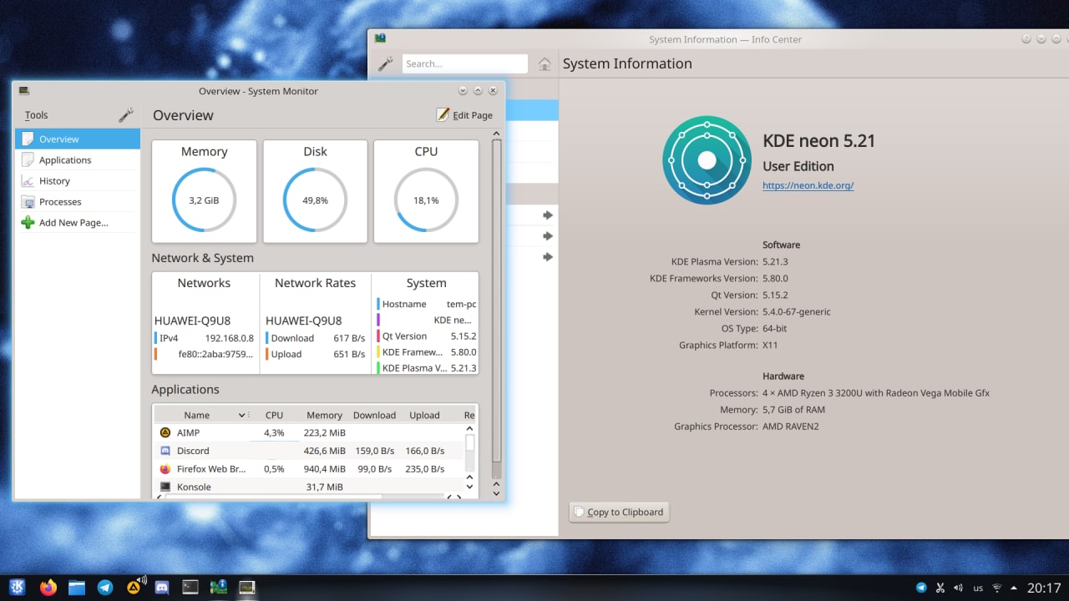Screen dimensions: 1069x601
Task: Open the History page in System Monitor
Action: click(x=78, y=180)
